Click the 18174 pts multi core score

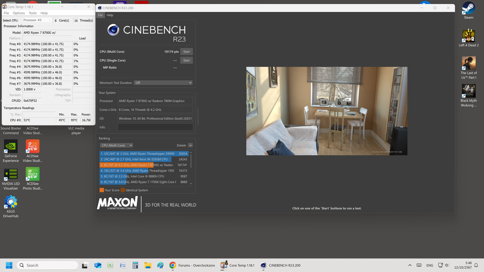tap(171, 52)
